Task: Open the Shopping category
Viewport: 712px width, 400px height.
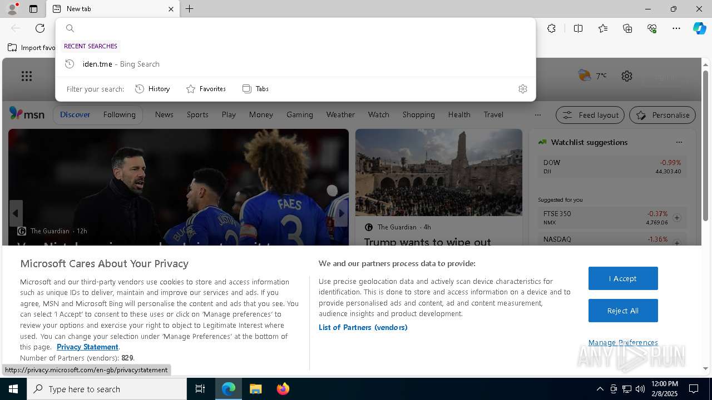Action: [419, 114]
